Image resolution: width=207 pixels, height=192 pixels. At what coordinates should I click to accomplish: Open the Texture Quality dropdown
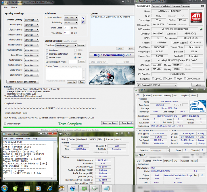(x=32, y=25)
